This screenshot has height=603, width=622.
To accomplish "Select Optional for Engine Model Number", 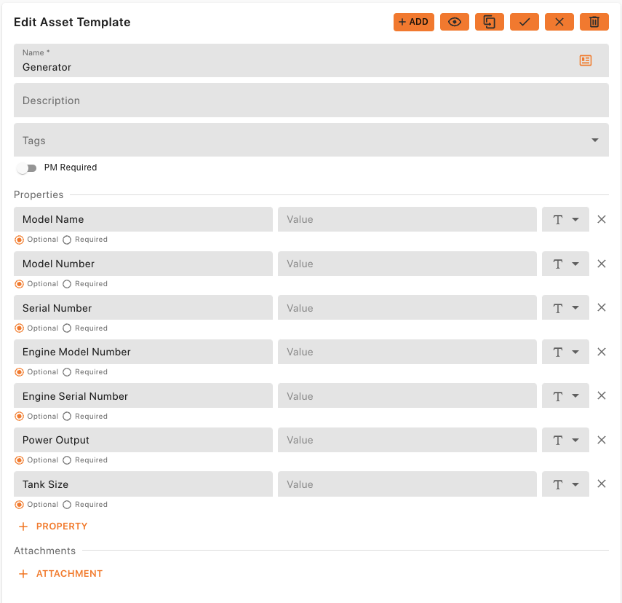I will [x=19, y=372].
